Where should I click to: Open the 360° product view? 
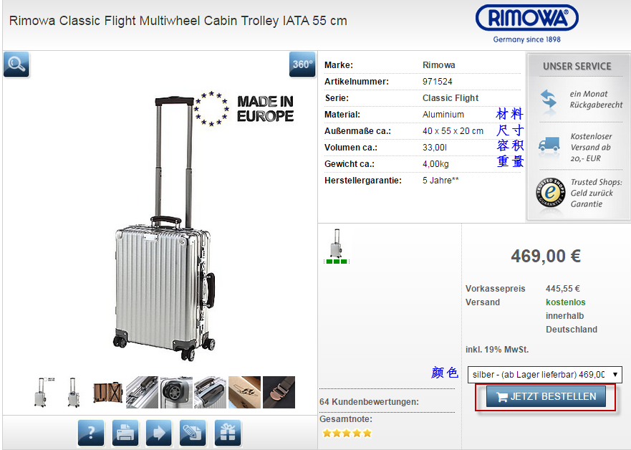(302, 64)
